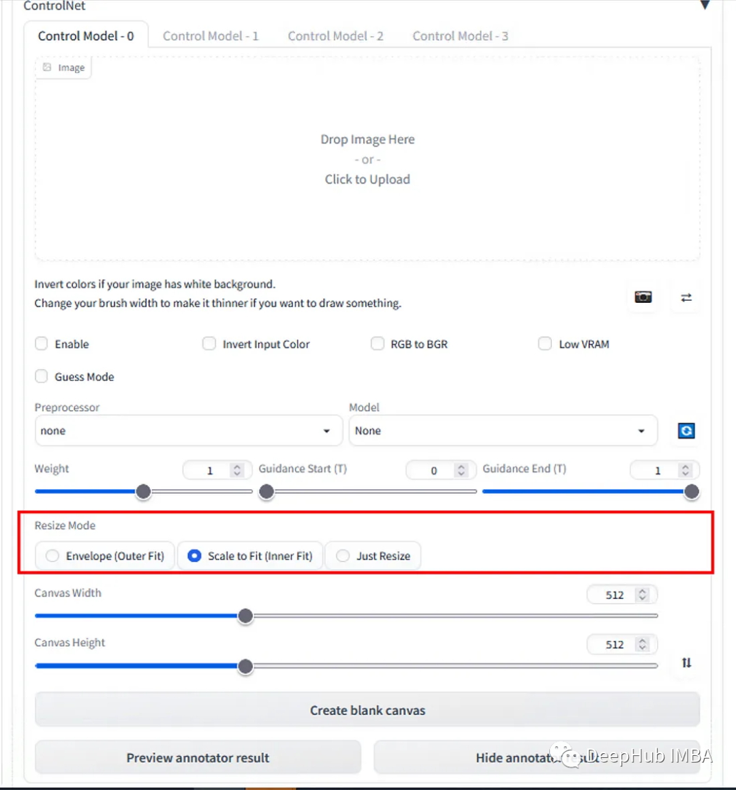
Task: Click the Create blank canvas button
Action: point(367,709)
